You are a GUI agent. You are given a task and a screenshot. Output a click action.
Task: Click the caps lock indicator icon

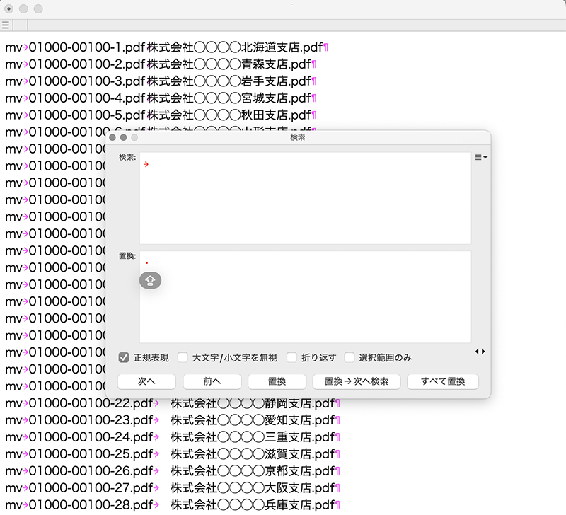click(x=150, y=281)
